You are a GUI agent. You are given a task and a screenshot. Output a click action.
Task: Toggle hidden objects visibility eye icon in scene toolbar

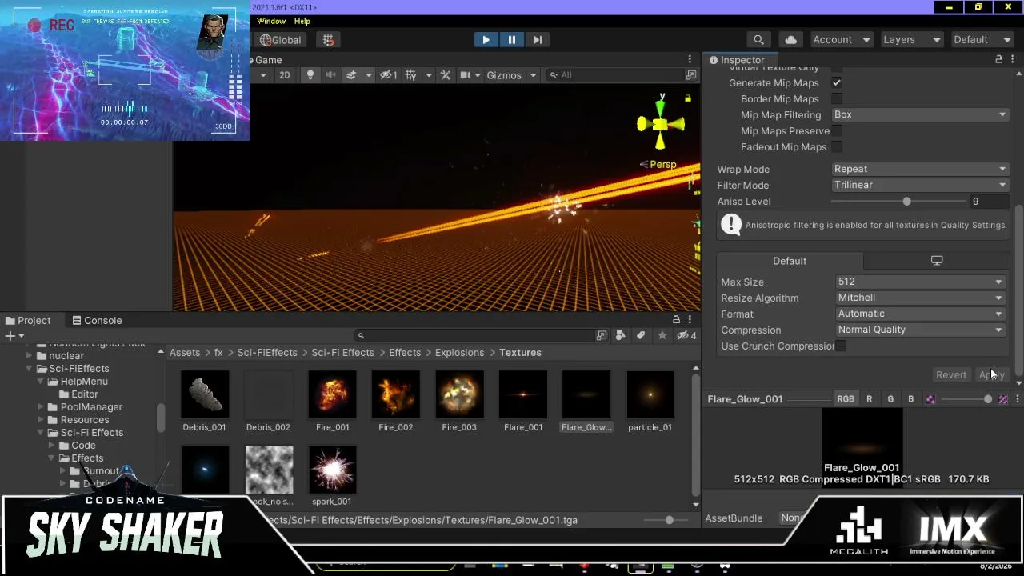(388, 75)
